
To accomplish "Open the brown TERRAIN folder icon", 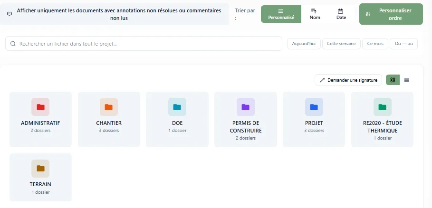I will click(40, 169).
